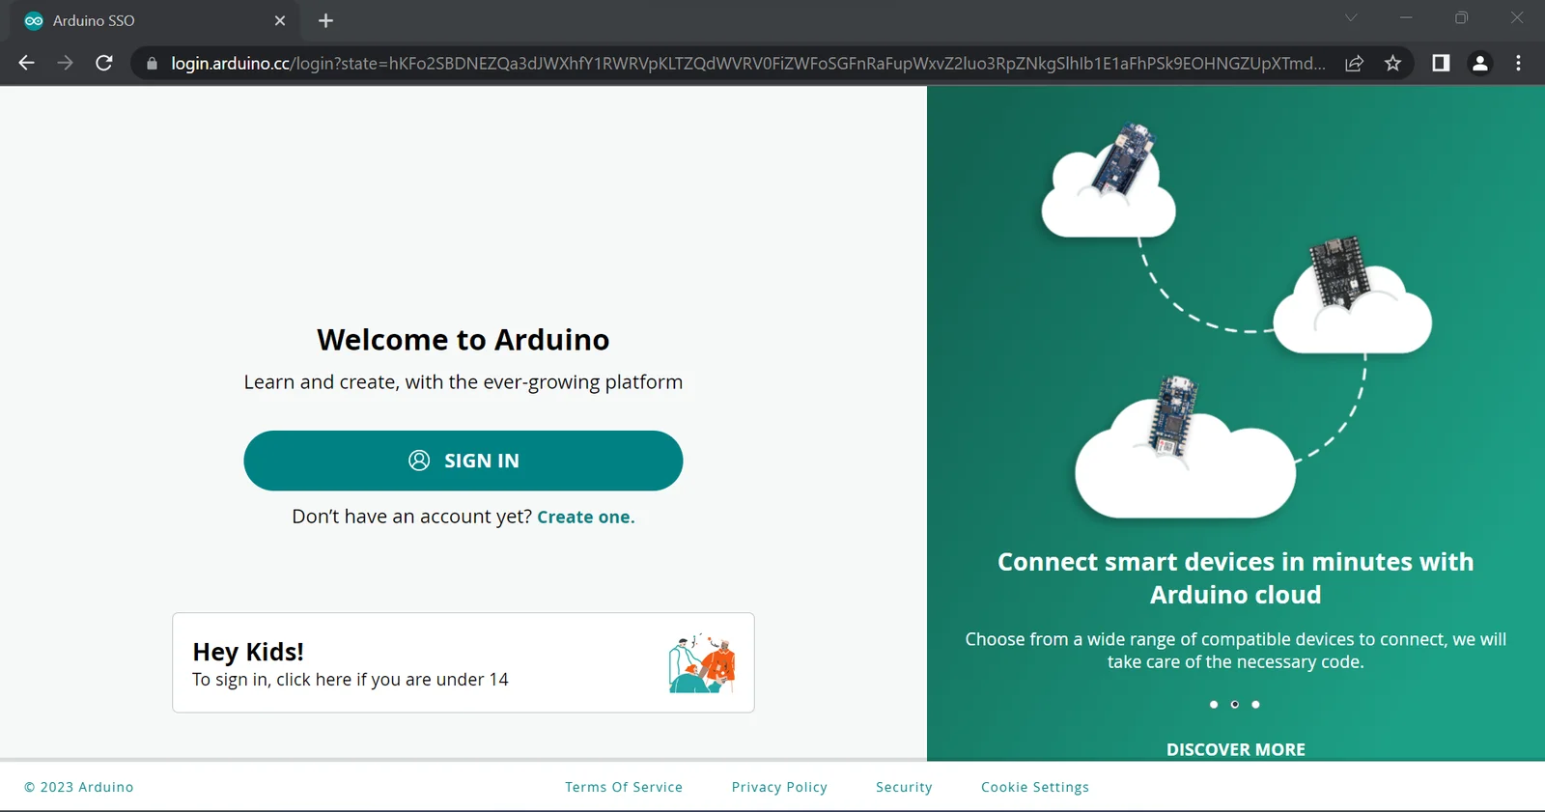Open the Chrome three-dot menu
Screen dimensions: 1545x812
[x=1518, y=63]
